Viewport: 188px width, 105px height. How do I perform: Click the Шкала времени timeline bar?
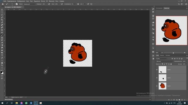pos(9,99)
